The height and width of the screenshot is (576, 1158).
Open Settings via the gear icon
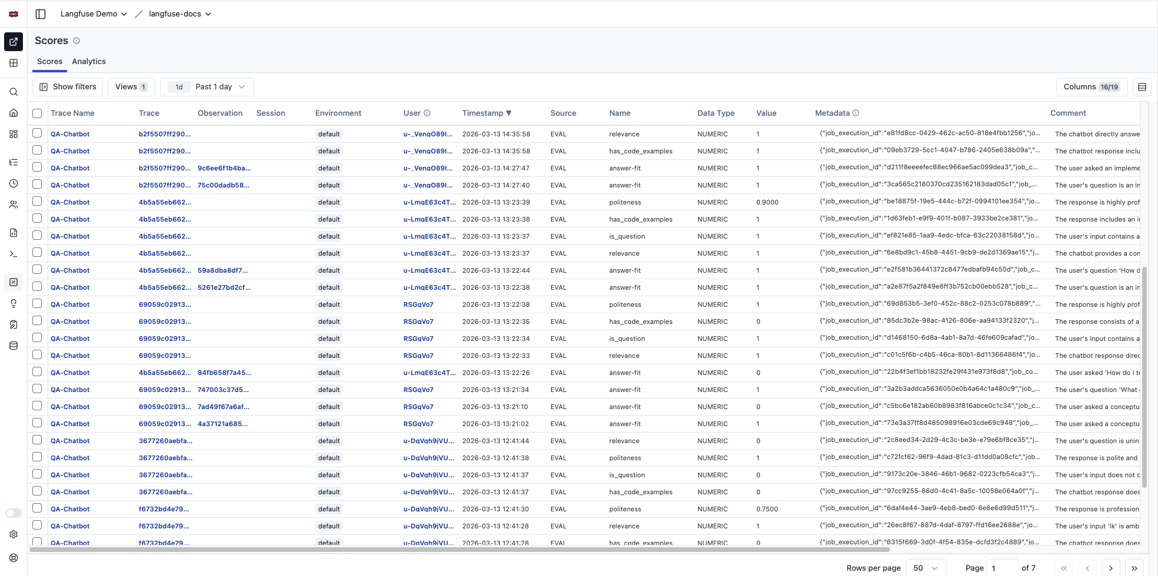coord(13,534)
